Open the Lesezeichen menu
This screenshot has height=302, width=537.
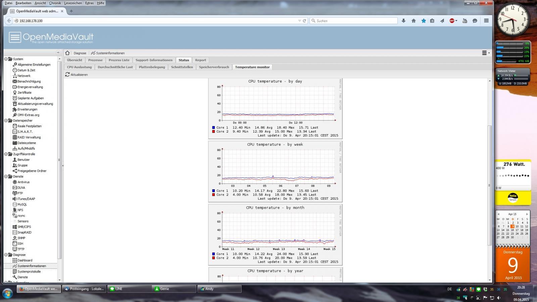click(x=73, y=3)
